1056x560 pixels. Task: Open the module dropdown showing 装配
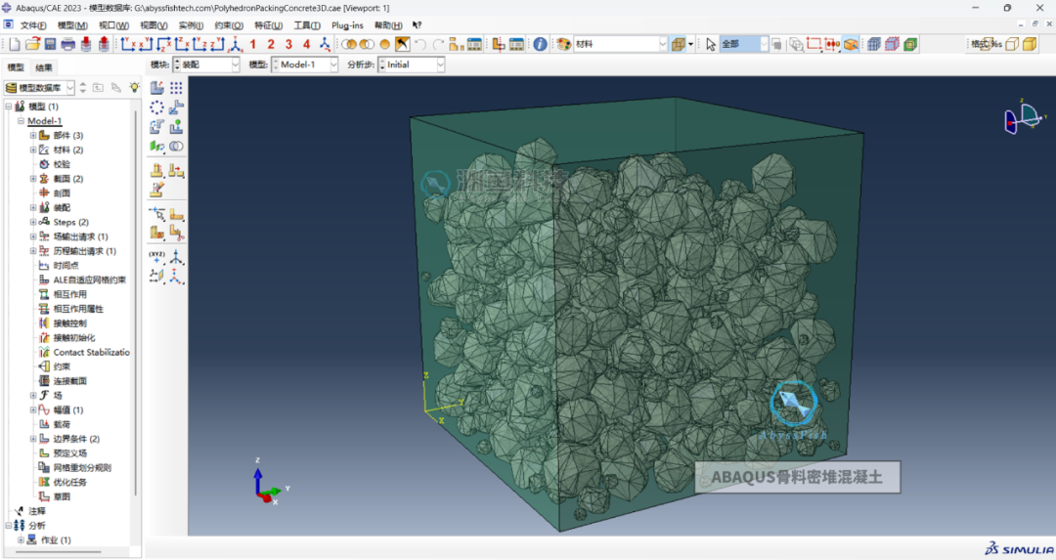pos(206,65)
